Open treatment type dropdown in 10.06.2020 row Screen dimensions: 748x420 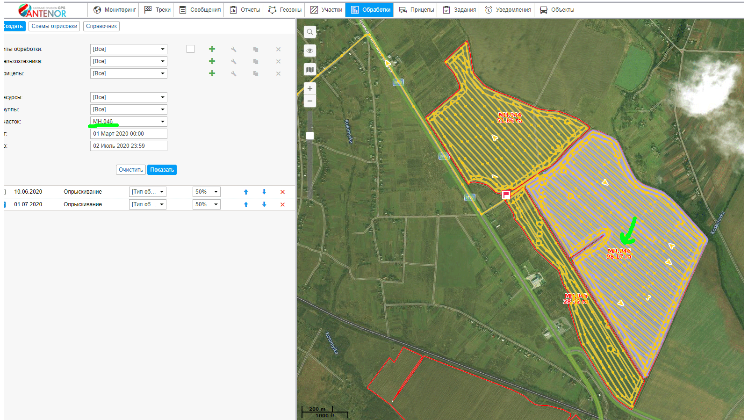[x=147, y=192]
